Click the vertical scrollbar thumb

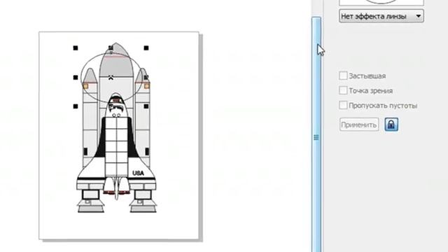tap(316, 134)
